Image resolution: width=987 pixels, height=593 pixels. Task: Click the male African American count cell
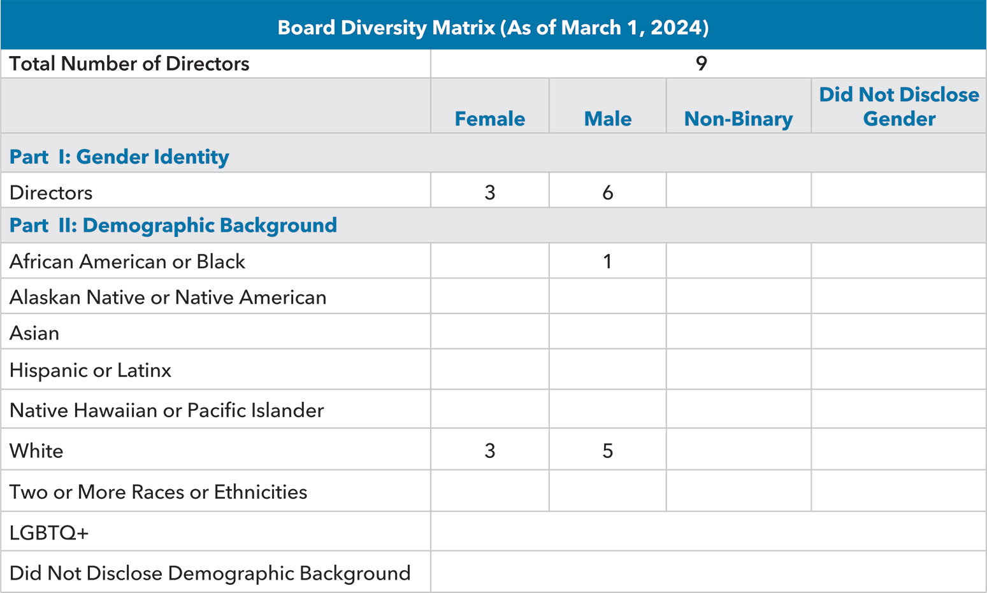tap(607, 261)
